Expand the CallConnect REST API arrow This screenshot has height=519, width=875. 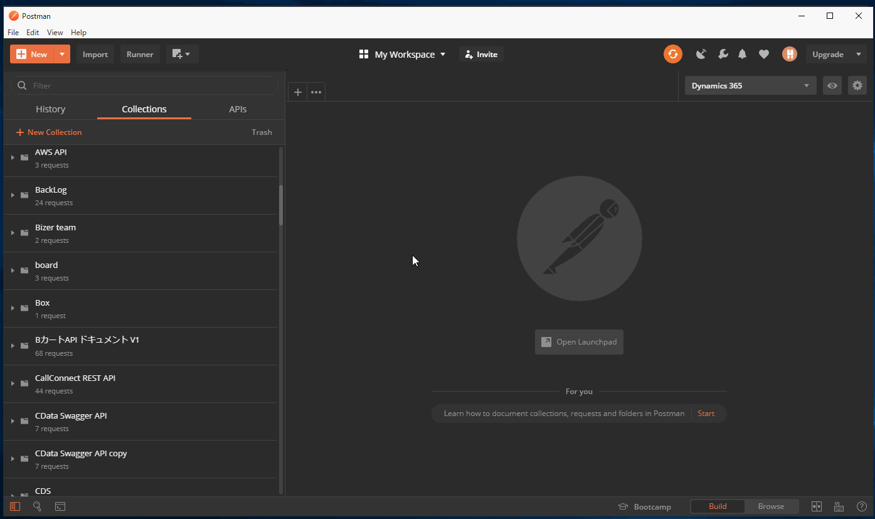coord(13,383)
